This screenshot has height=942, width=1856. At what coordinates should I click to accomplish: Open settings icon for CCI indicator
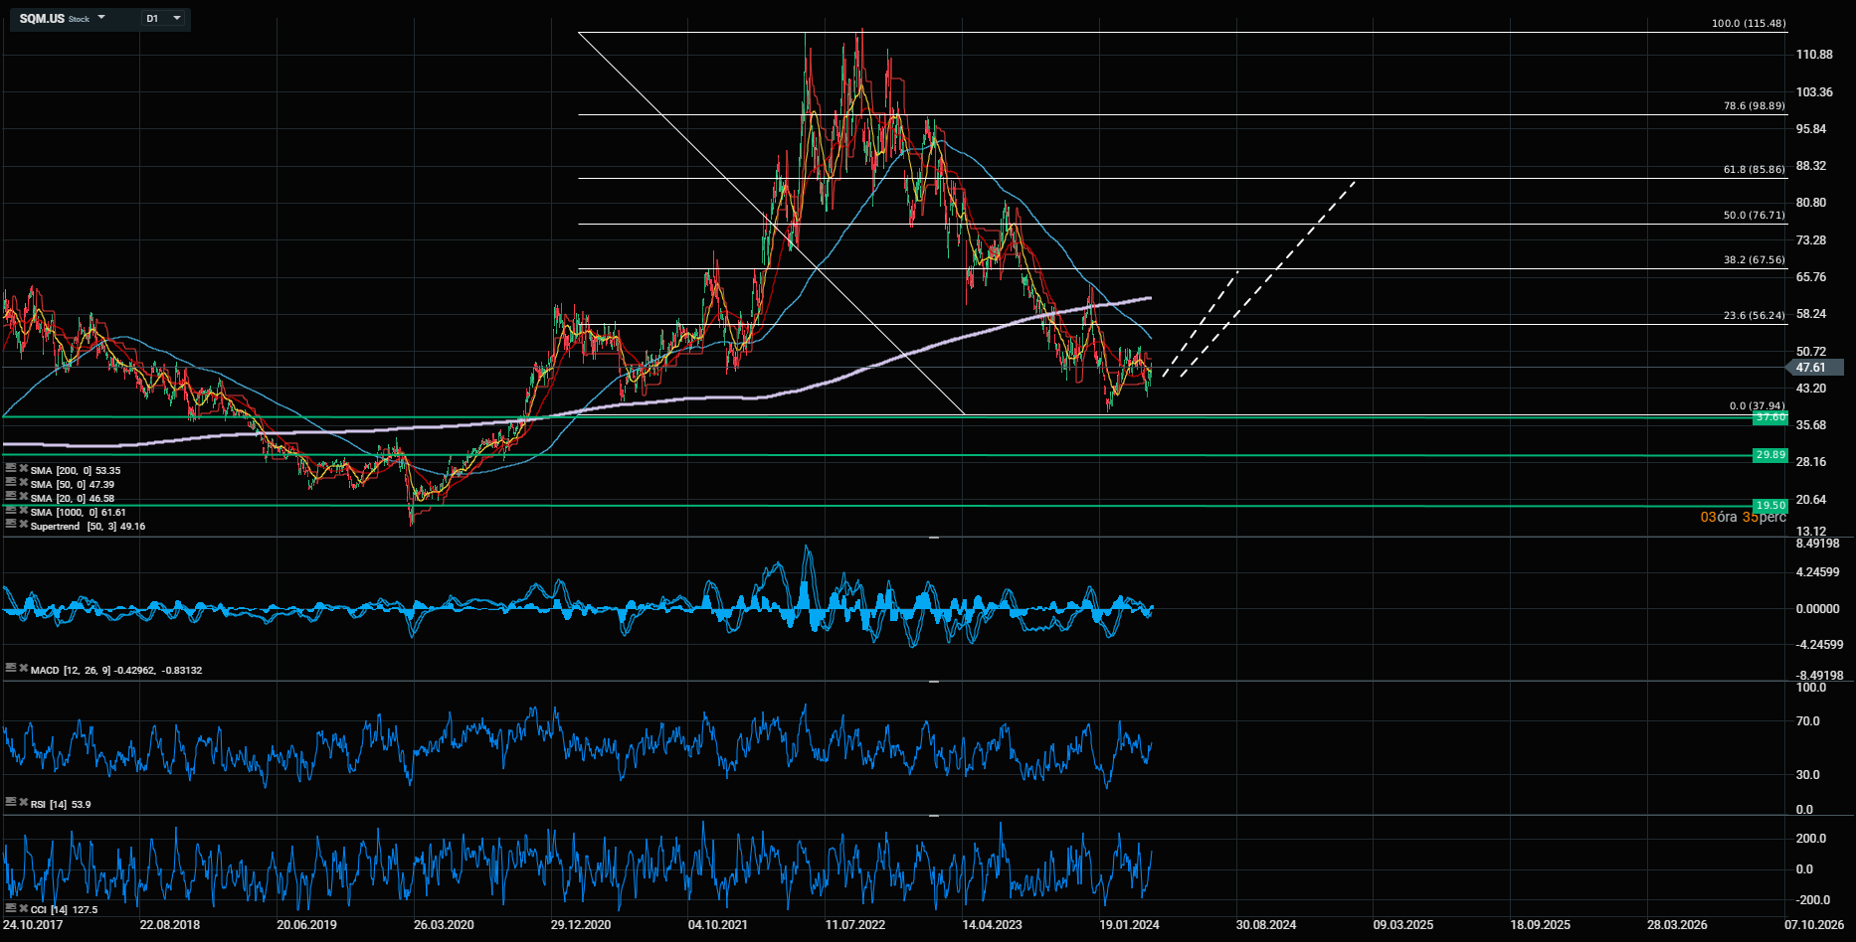[x=11, y=908]
